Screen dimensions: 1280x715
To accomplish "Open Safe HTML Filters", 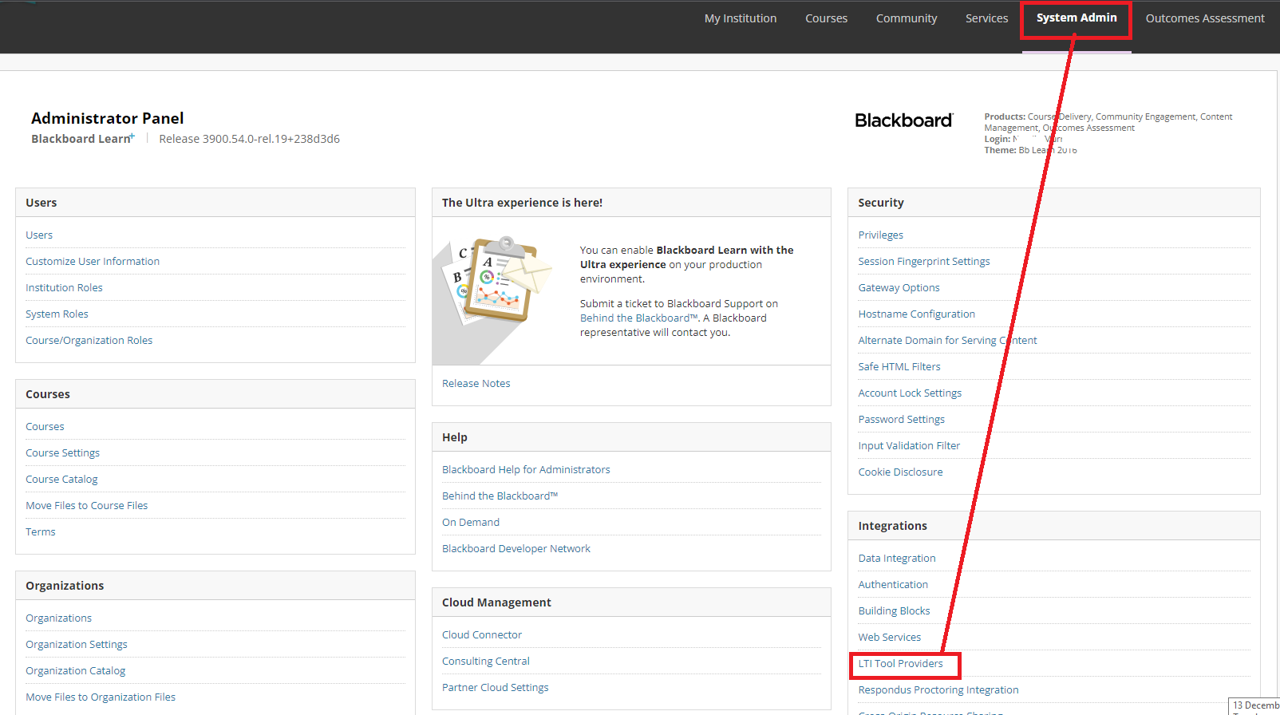I will [x=899, y=367].
